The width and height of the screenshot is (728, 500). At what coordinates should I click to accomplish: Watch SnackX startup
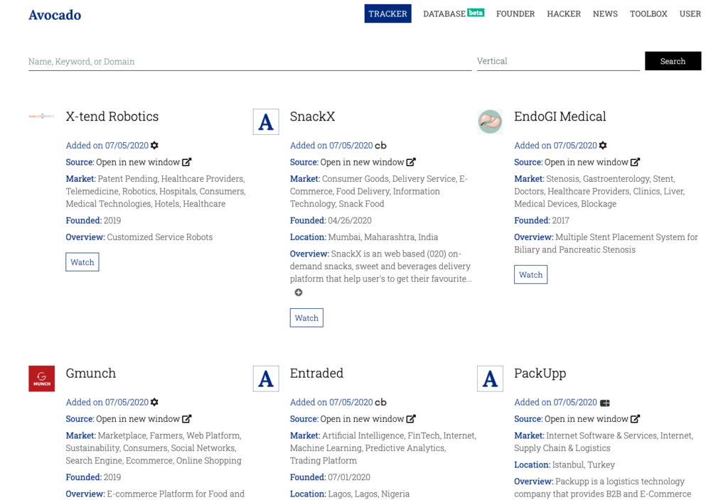306,317
